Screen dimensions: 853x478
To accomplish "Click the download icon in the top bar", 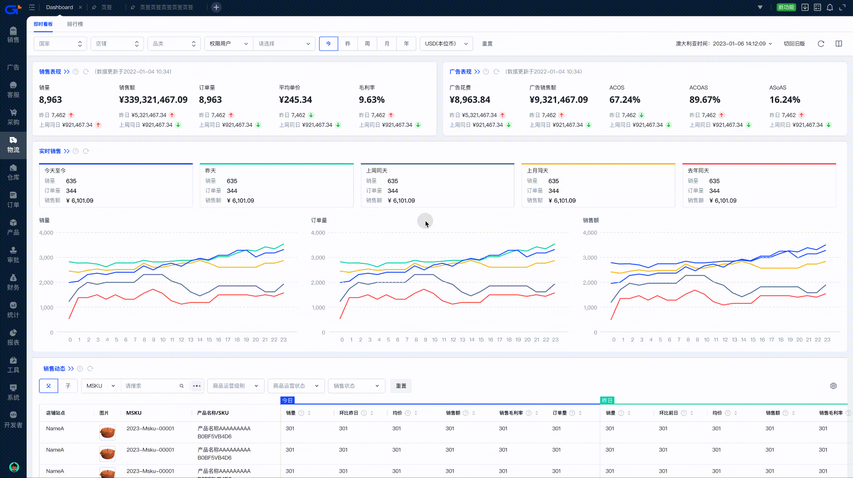I will click(x=805, y=7).
